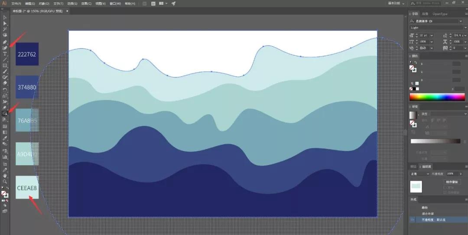Open the font family dropdown

click(x=460, y=21)
